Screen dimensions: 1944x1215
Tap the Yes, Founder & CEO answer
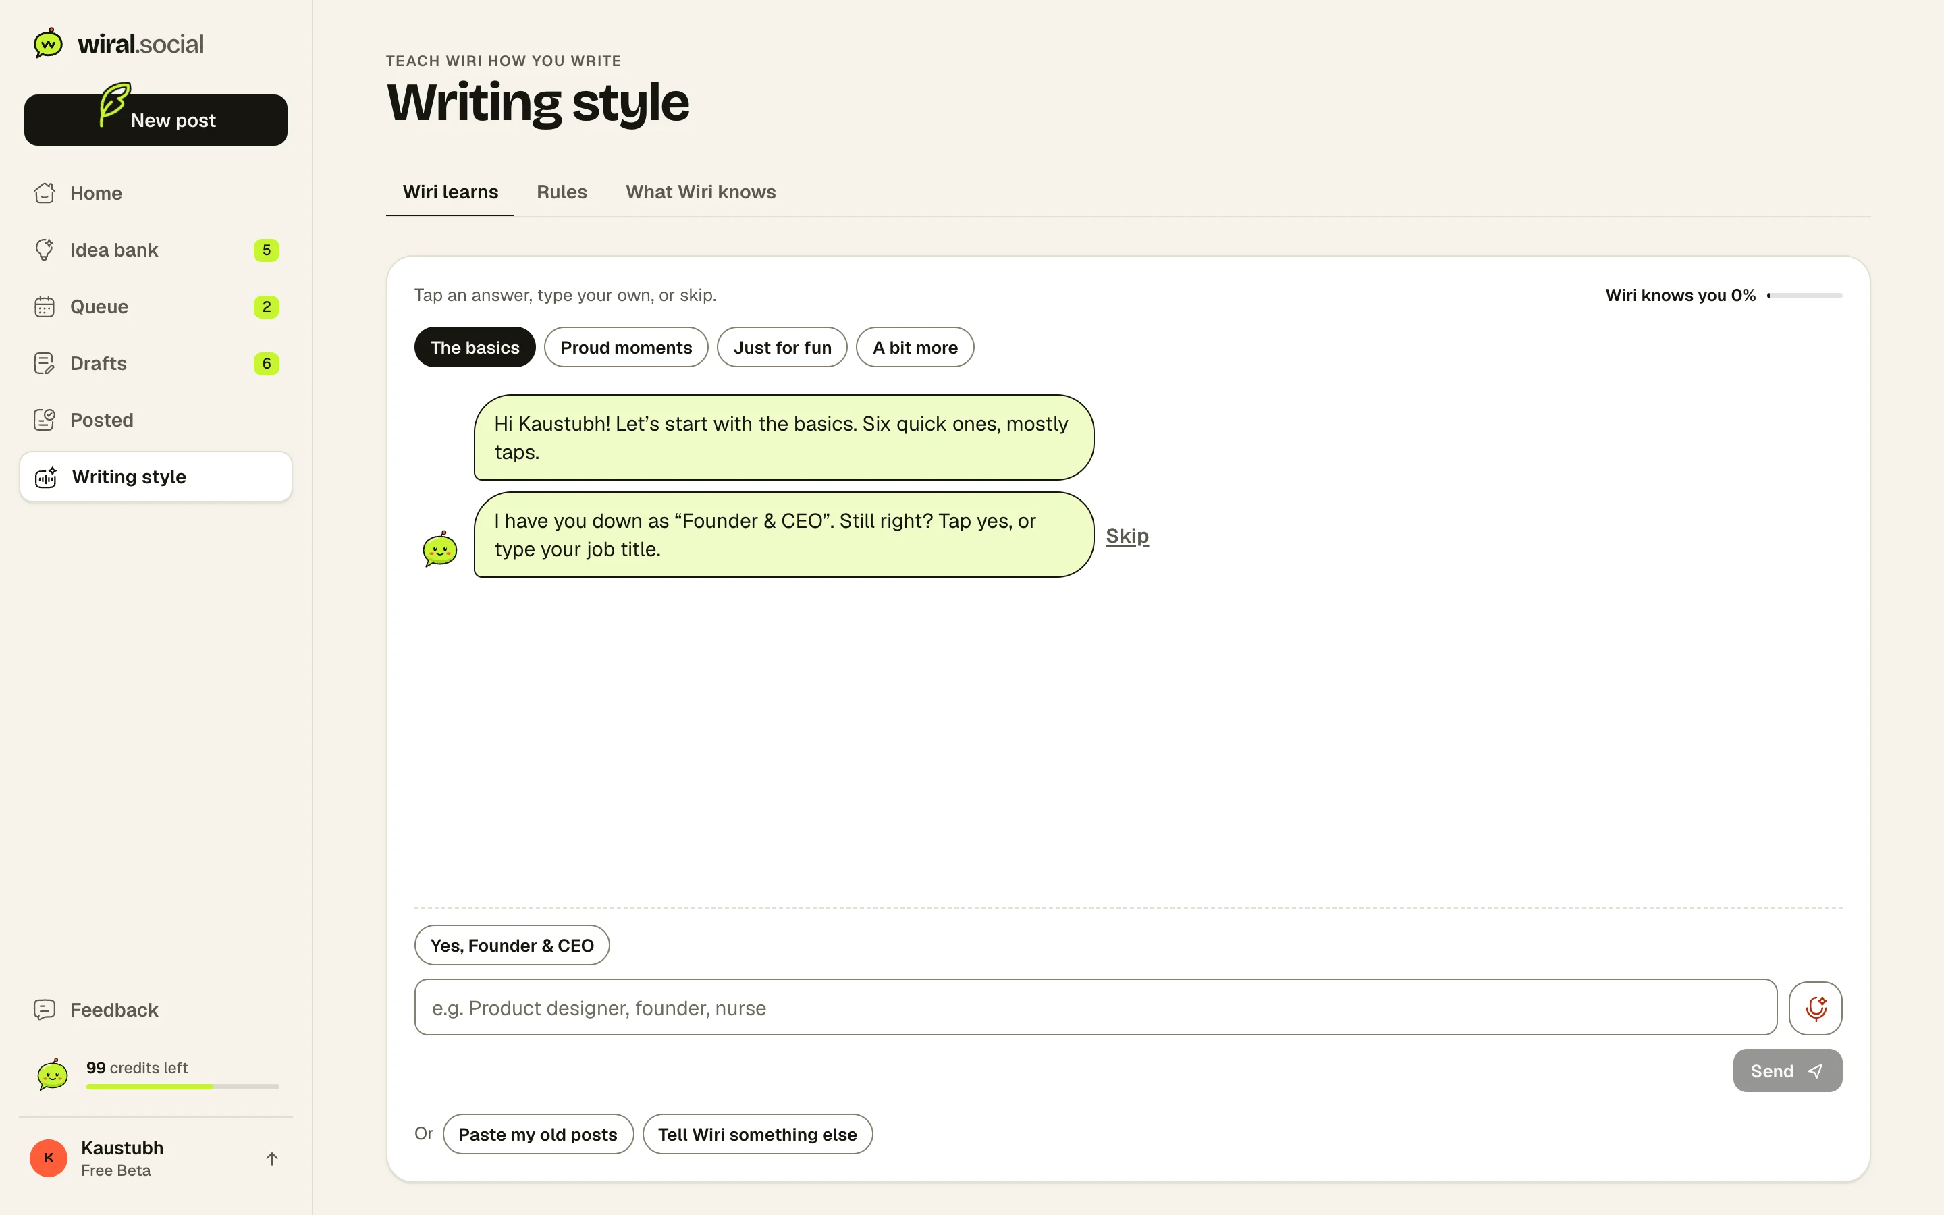512,945
